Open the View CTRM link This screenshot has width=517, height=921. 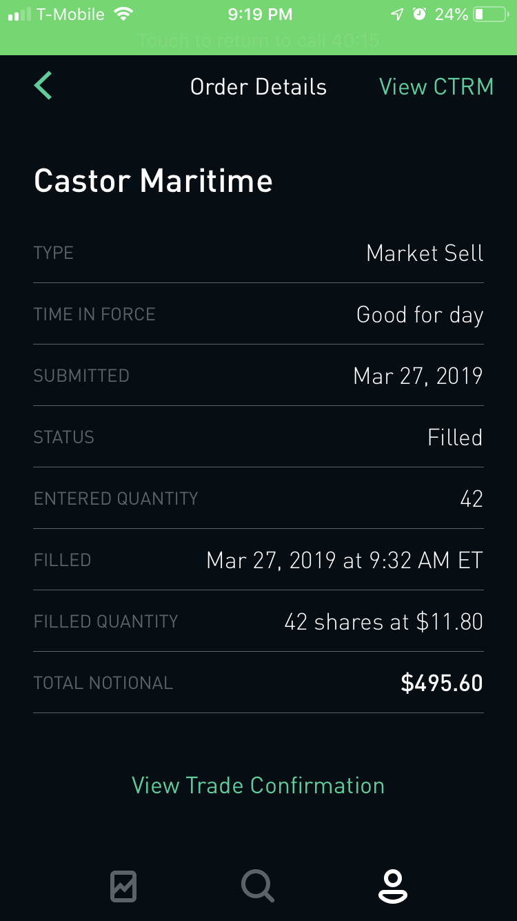(x=436, y=87)
